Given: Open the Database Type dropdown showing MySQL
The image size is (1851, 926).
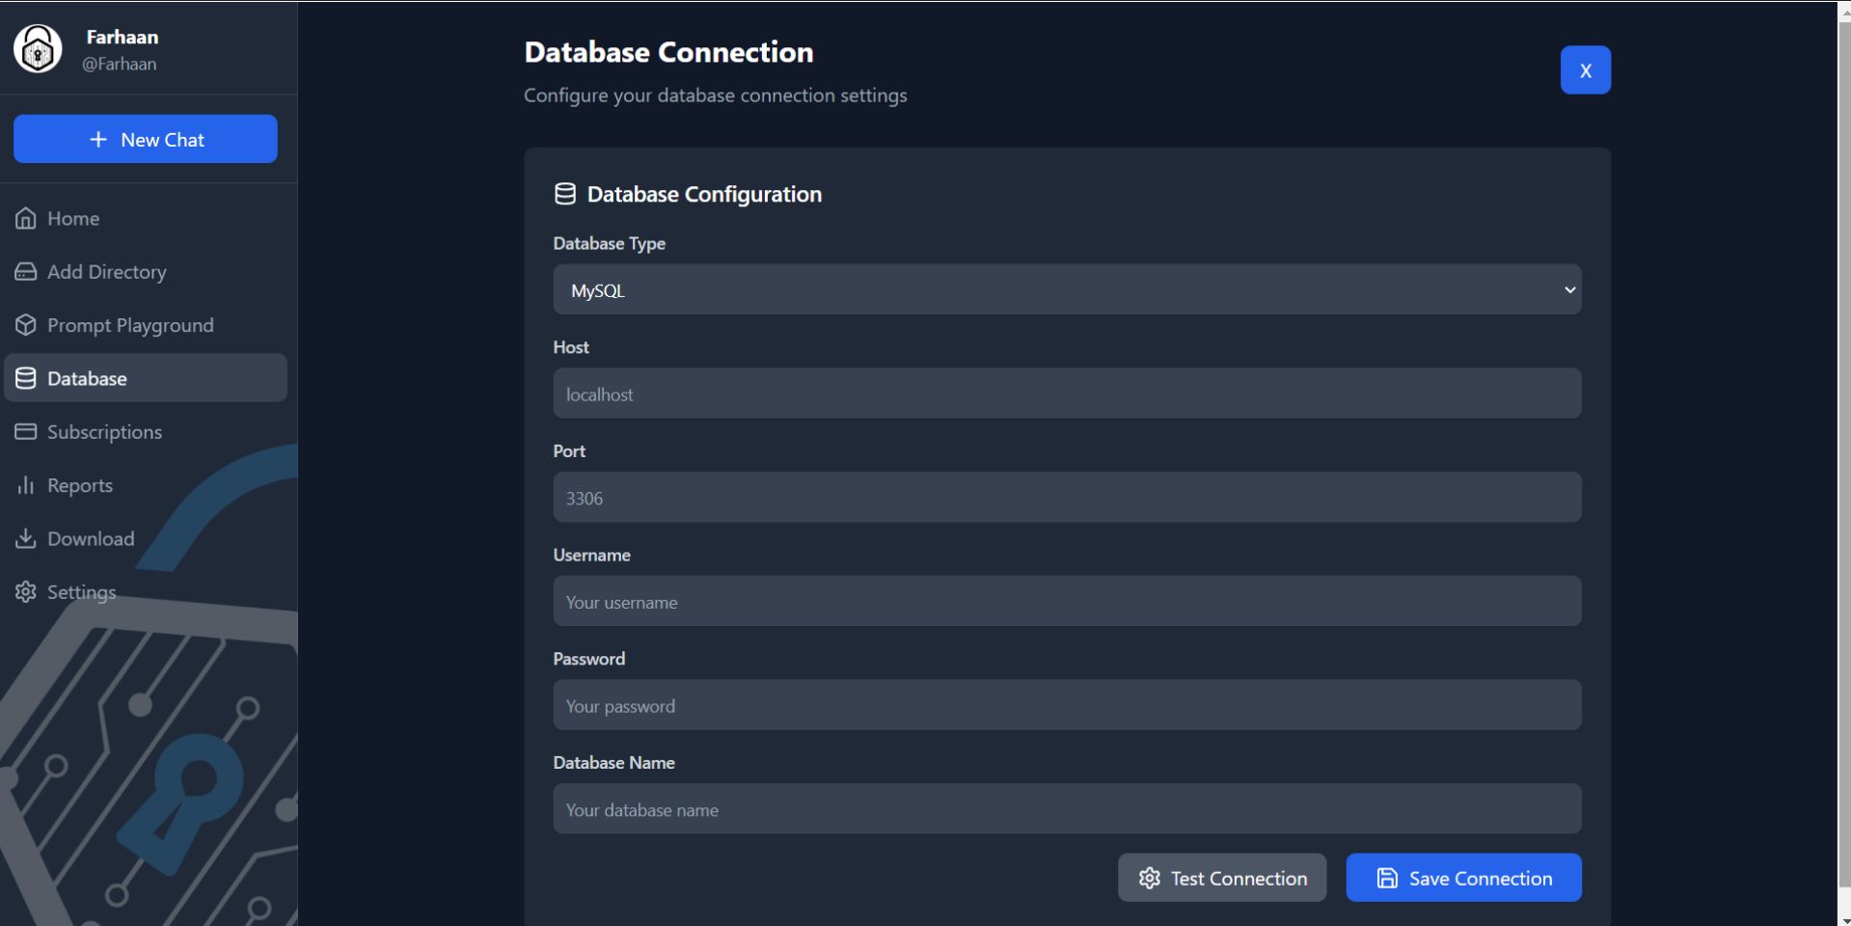Looking at the screenshot, I should [1066, 289].
